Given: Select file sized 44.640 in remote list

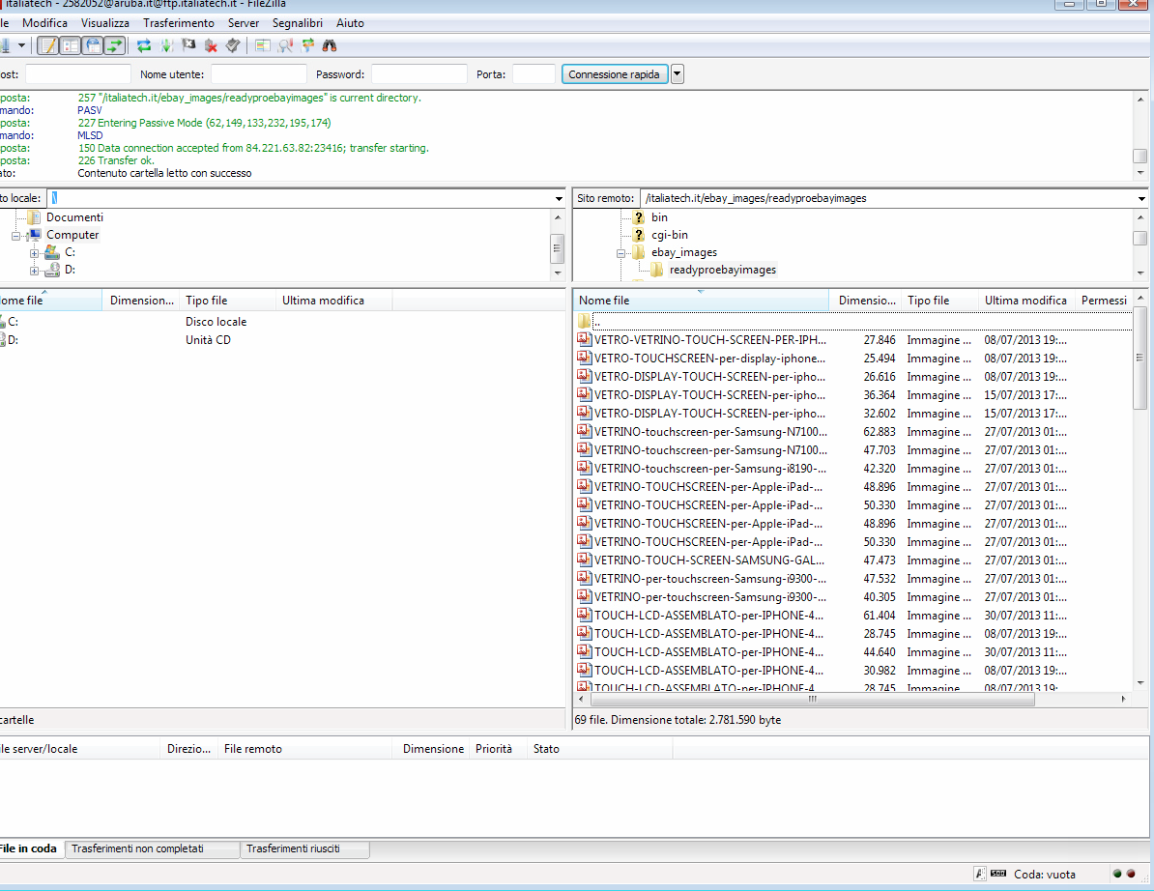Looking at the screenshot, I should (x=853, y=652).
